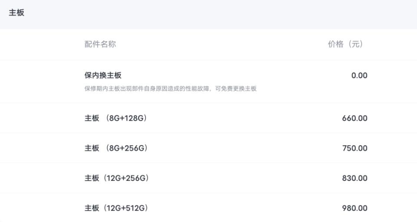Screen dimensions: 417x222
Task: Click the 保修期内主板 warranty description text
Action: click(x=170, y=89)
